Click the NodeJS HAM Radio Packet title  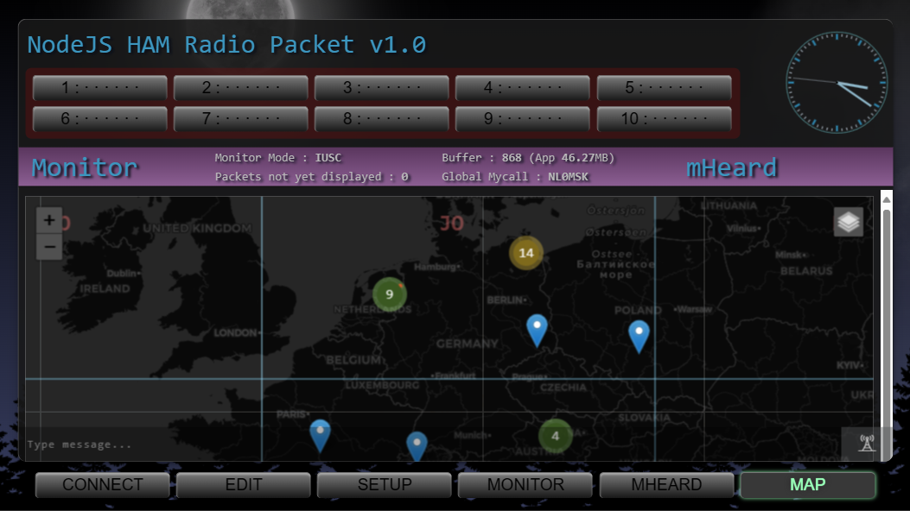click(227, 45)
